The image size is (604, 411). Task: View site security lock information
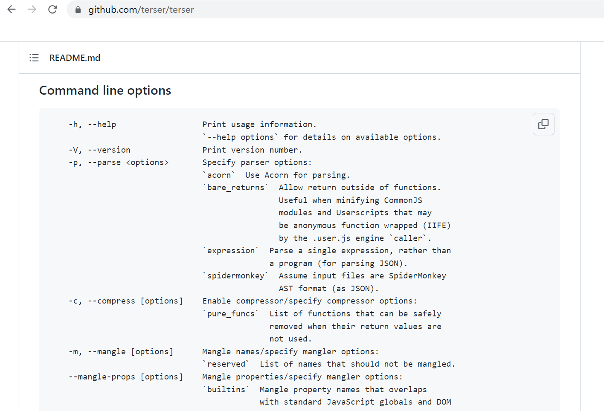[78, 9]
